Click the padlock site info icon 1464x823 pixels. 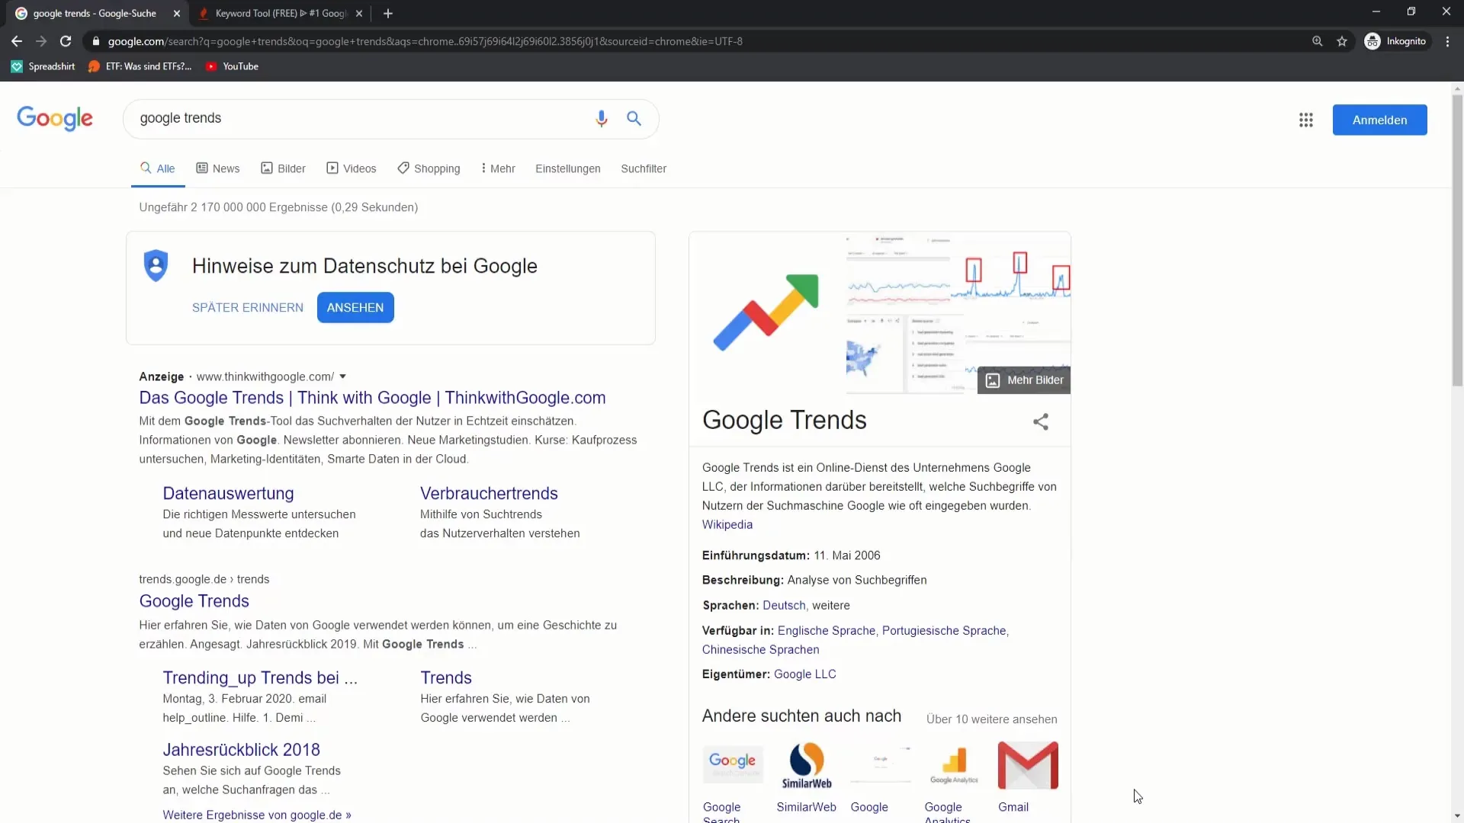click(96, 41)
